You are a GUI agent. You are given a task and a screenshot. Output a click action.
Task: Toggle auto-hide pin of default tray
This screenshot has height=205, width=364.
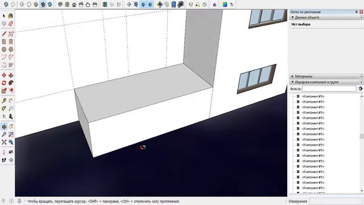click(x=357, y=12)
